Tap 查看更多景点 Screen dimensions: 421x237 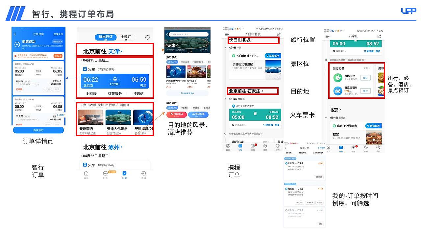187,93
